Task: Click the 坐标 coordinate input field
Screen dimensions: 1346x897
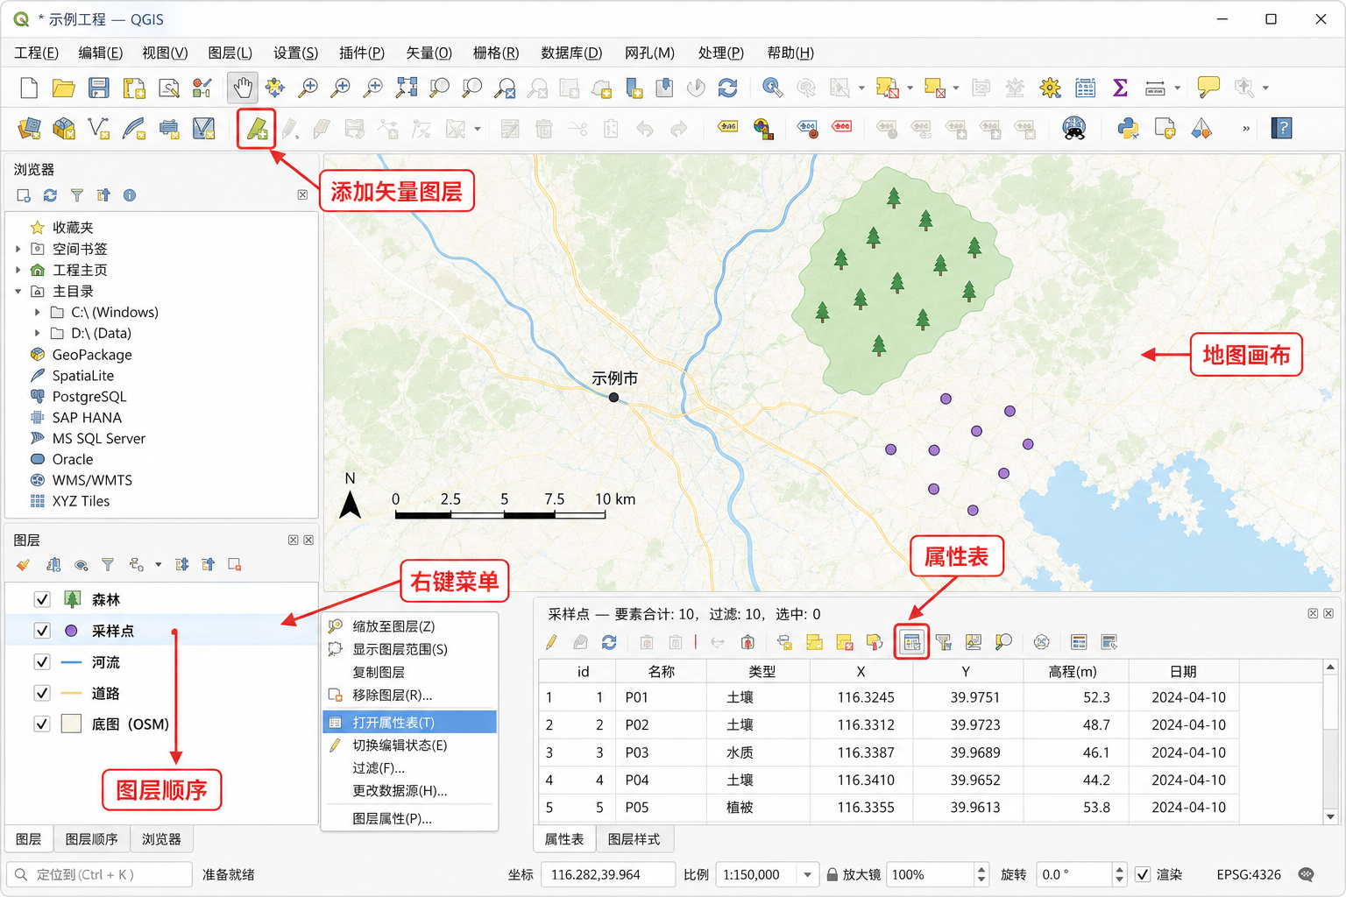Action: (x=607, y=874)
